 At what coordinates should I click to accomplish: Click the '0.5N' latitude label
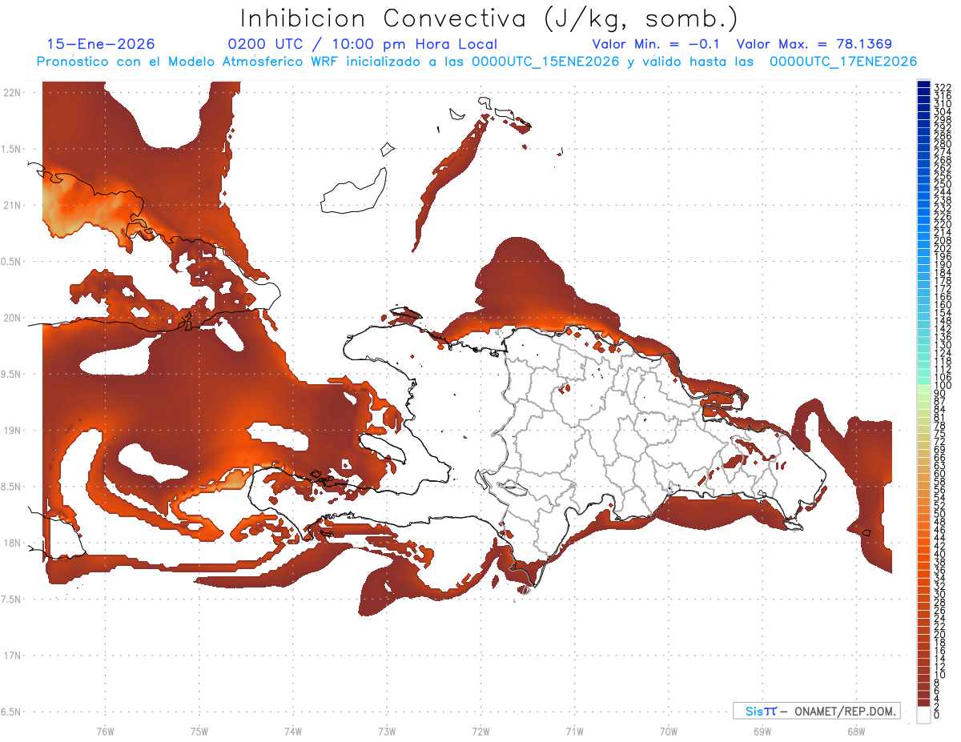(11, 262)
